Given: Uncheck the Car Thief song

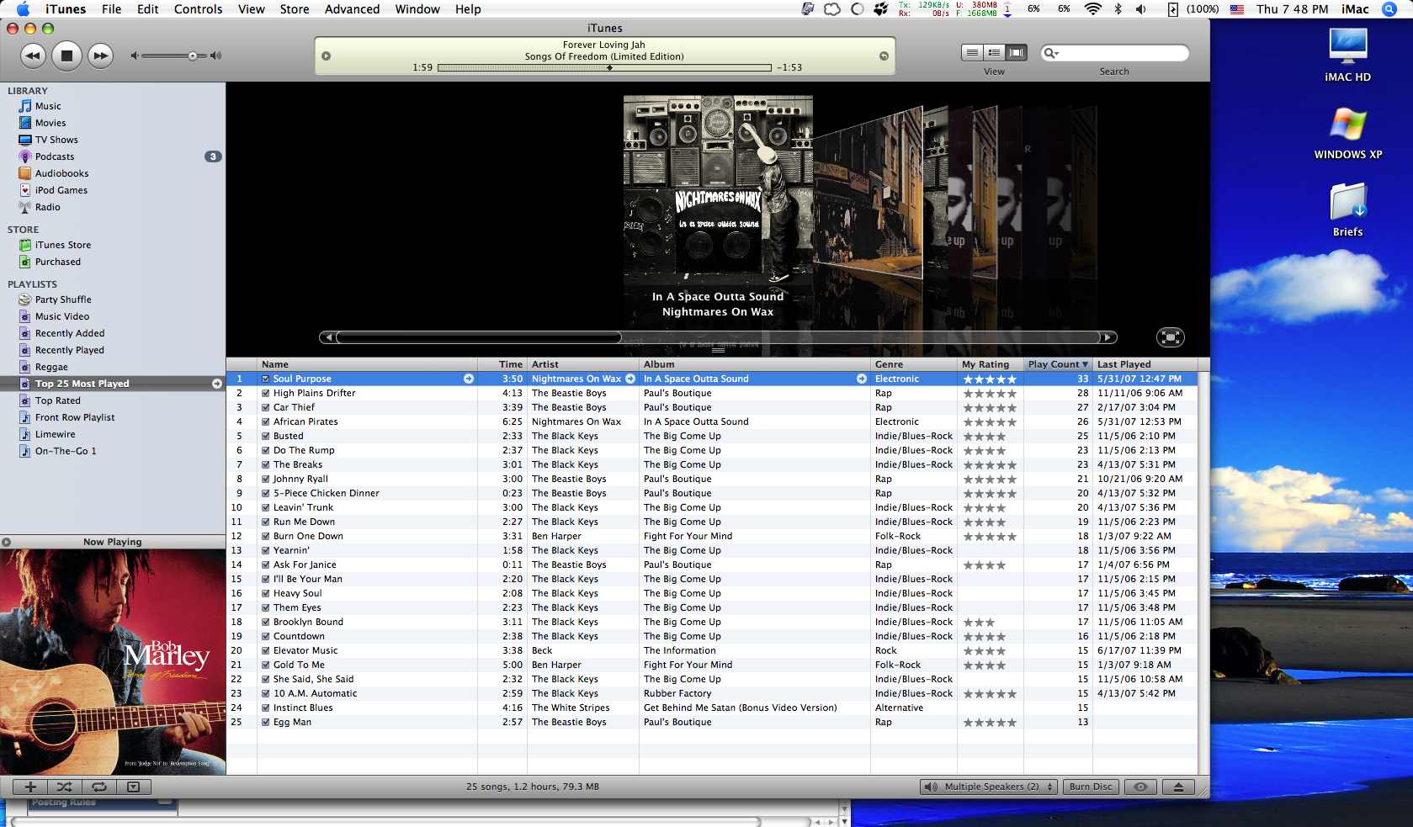Looking at the screenshot, I should pyautogui.click(x=265, y=407).
